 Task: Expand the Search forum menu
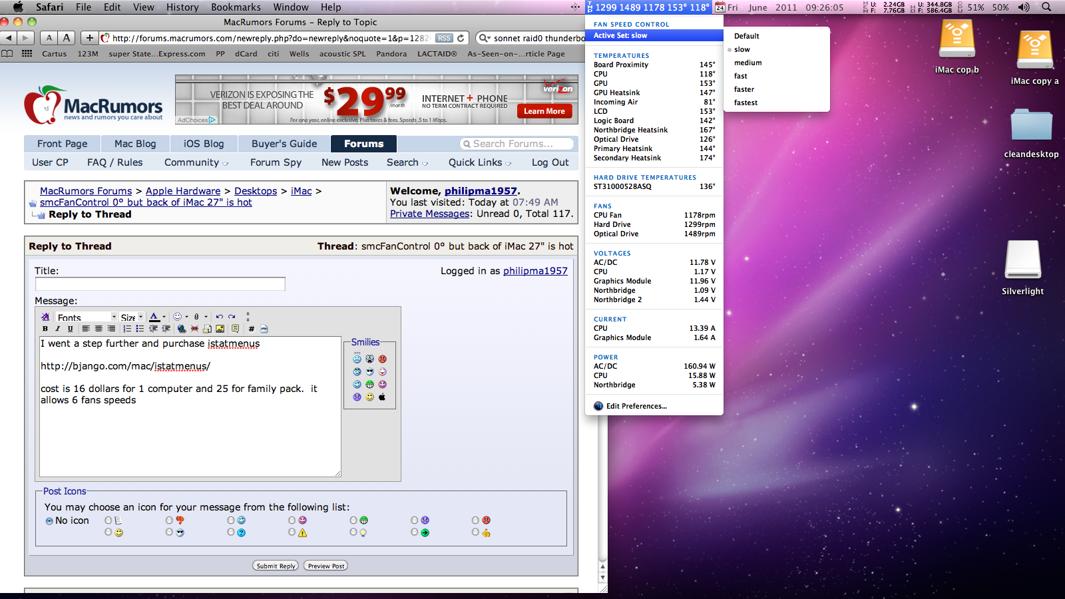point(407,162)
